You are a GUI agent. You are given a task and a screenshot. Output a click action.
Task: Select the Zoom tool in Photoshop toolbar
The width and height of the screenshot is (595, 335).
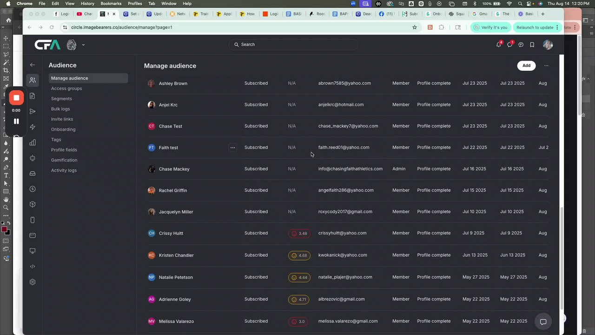pyautogui.click(x=6, y=208)
